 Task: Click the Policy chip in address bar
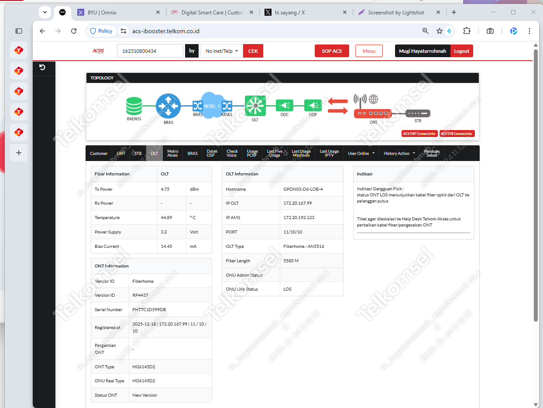point(101,31)
